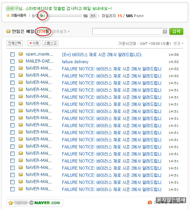Image resolution: width=191 pixels, height=209 pixels.
Task: Click the 마일리지 15 / 565 Point text
Action: coord(123,16)
